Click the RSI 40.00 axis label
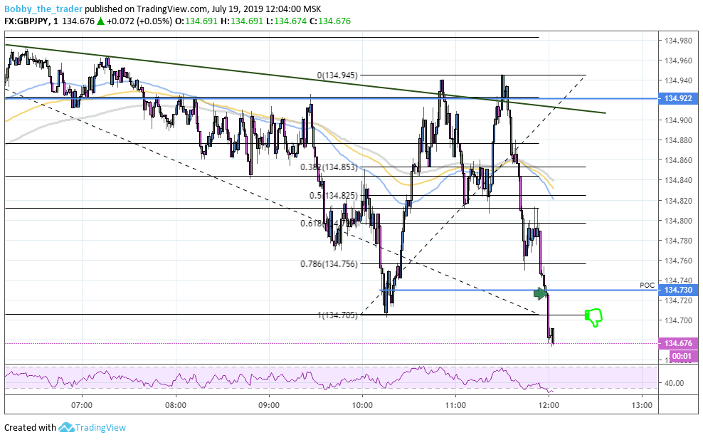 coord(675,383)
